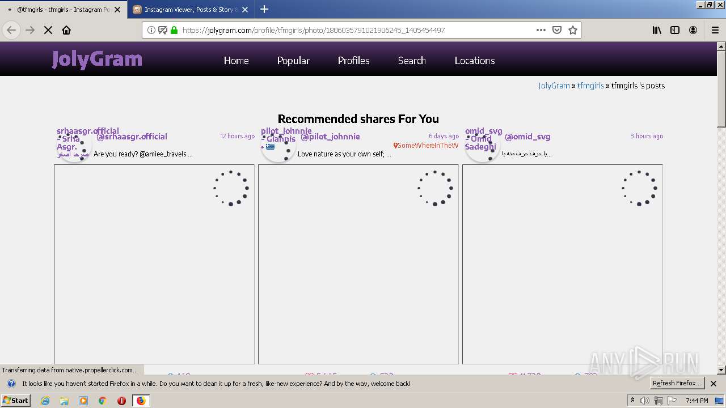Click the '6 days ago' timestamp
The image size is (726, 408).
tap(444, 136)
